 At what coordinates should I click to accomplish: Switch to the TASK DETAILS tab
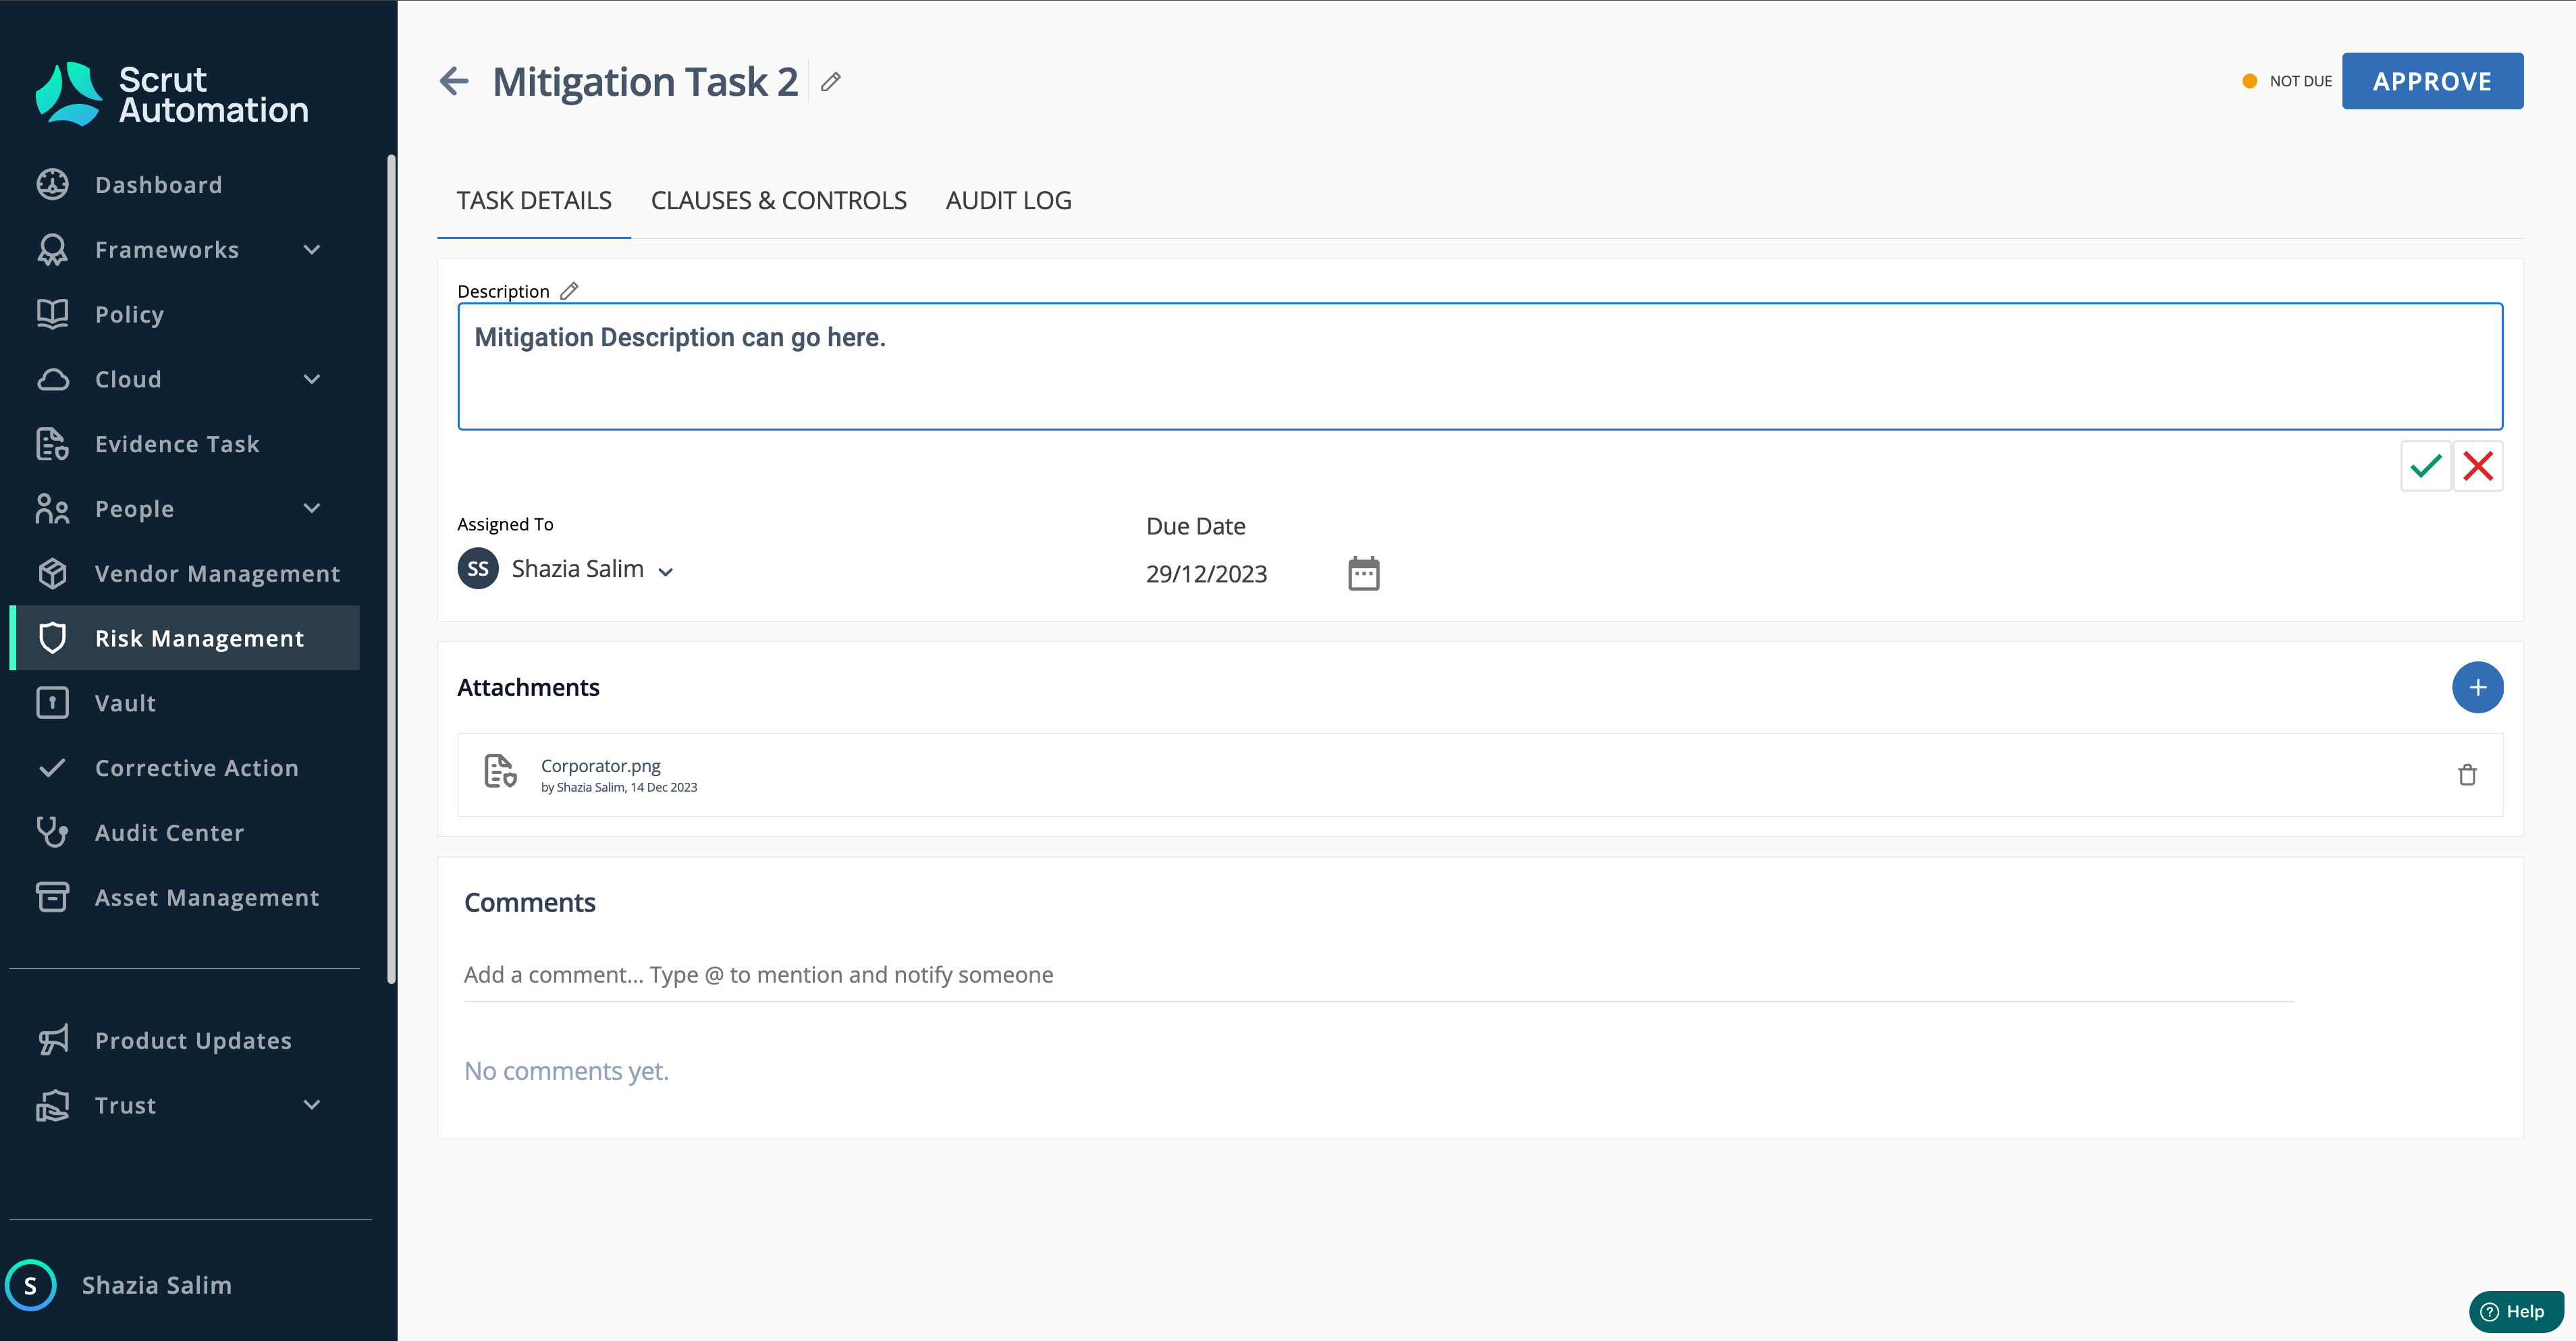click(534, 201)
